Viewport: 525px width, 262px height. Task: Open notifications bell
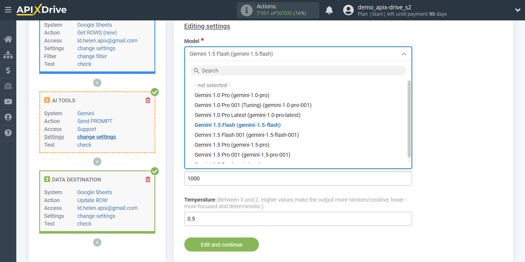coord(329,10)
